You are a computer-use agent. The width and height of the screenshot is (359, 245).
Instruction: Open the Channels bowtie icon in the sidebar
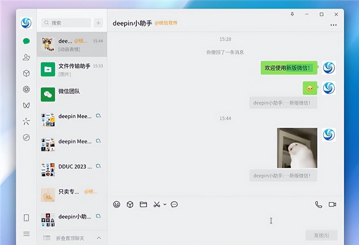click(26, 105)
